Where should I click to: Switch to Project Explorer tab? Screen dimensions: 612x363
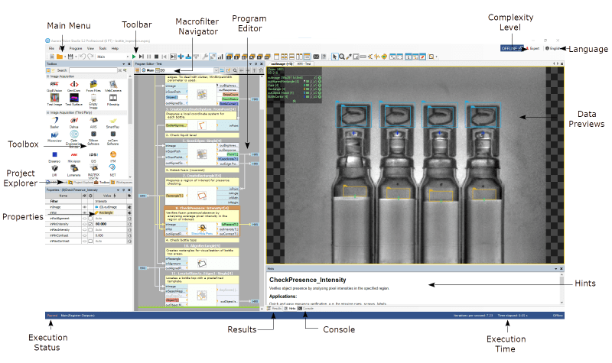(x=81, y=183)
